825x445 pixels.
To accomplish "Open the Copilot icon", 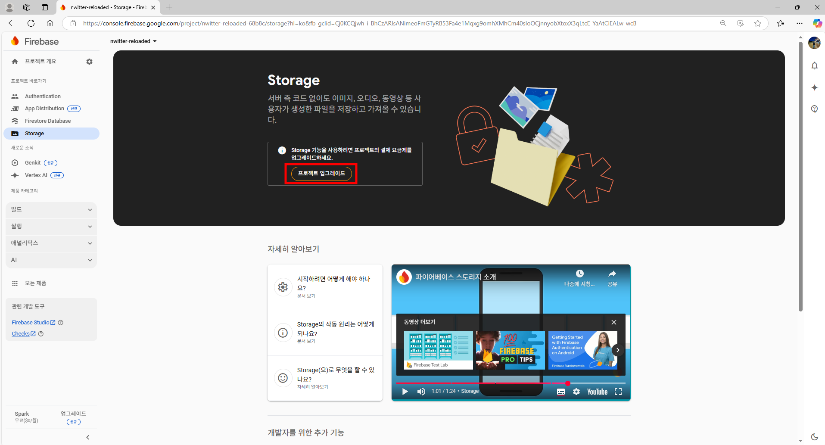I will [817, 23].
